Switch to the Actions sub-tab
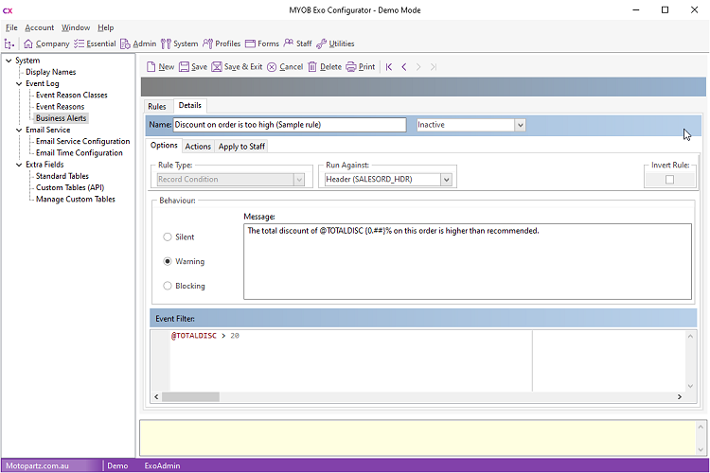 pyautogui.click(x=198, y=147)
